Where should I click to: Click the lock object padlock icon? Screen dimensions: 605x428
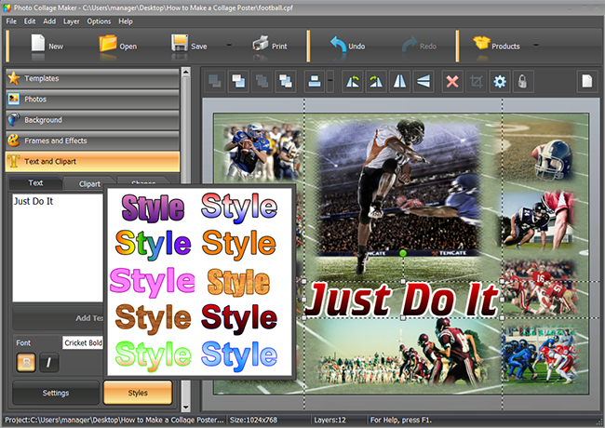523,81
